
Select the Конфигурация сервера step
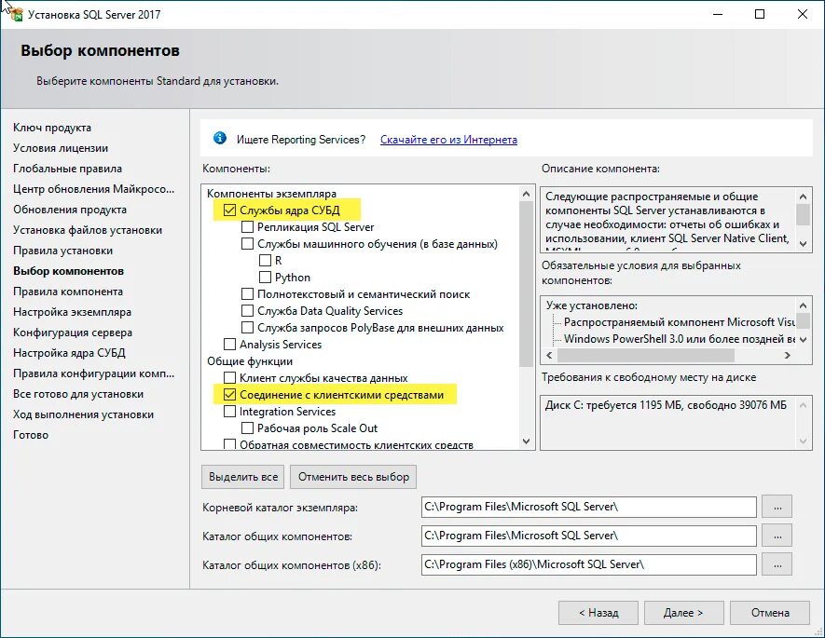point(73,333)
